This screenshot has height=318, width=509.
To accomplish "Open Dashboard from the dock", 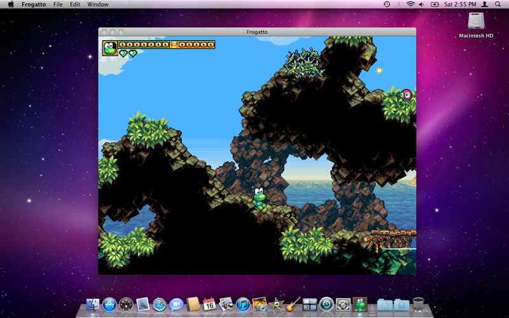I will pos(126,305).
